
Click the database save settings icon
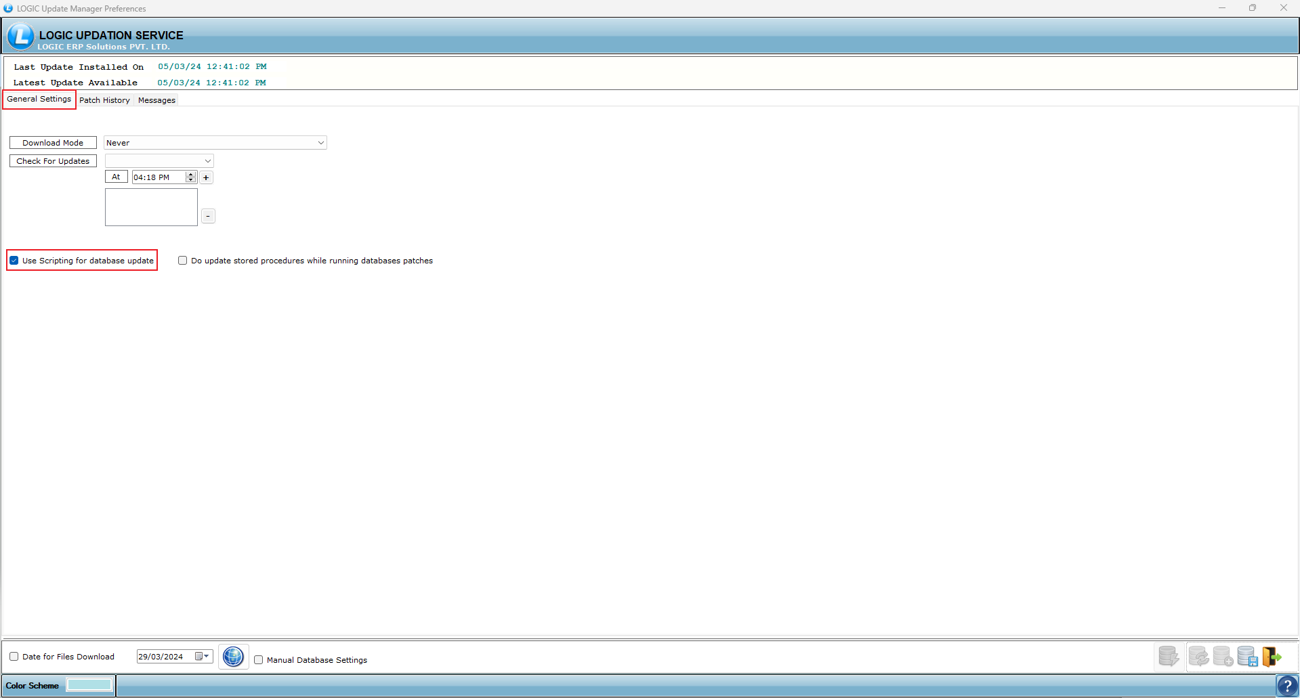(1247, 656)
